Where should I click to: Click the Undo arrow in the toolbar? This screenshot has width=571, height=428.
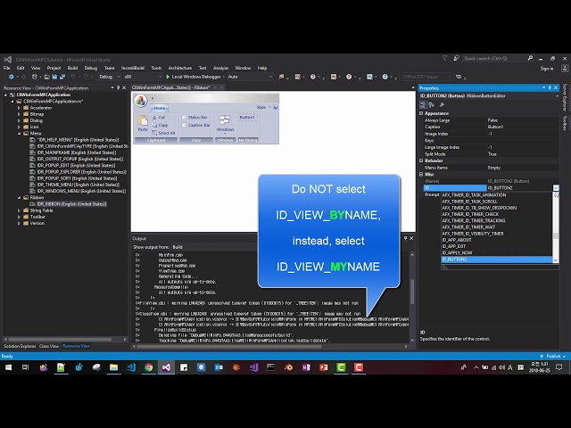pyautogui.click(x=73, y=77)
